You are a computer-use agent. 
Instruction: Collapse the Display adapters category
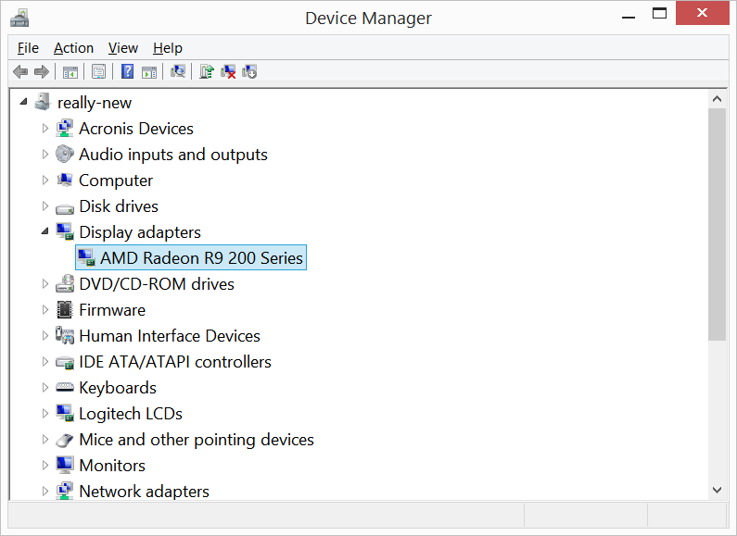coord(44,231)
